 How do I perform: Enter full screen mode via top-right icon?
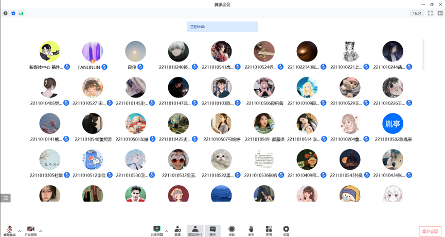[x=430, y=13]
